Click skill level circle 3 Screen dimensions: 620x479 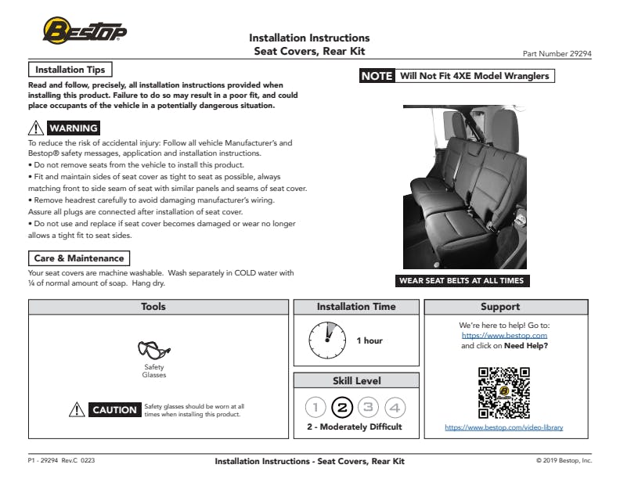(368, 407)
